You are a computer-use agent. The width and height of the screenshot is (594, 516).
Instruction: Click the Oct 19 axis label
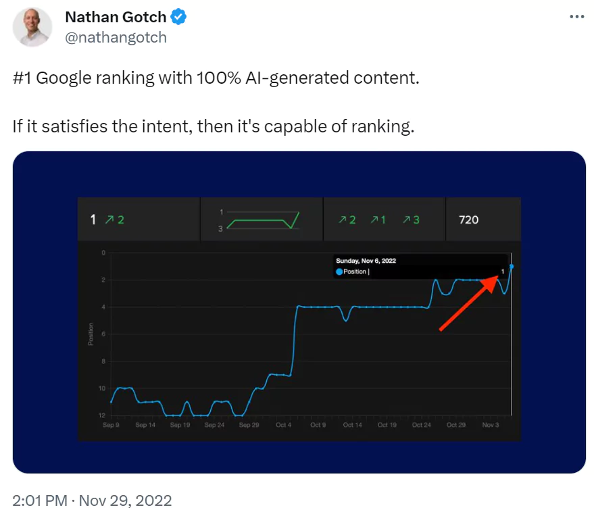tap(387, 425)
